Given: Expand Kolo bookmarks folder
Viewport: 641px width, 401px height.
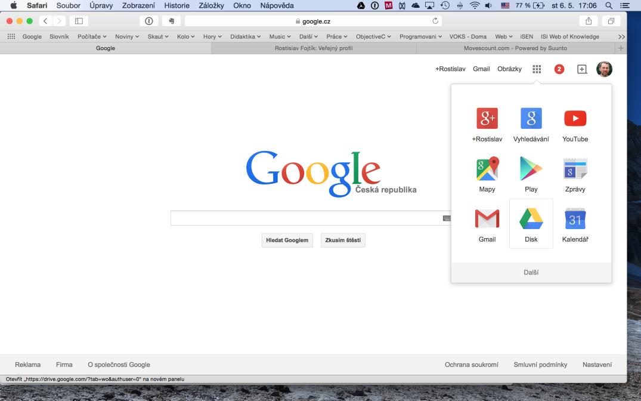Looking at the screenshot, I should coord(186,36).
